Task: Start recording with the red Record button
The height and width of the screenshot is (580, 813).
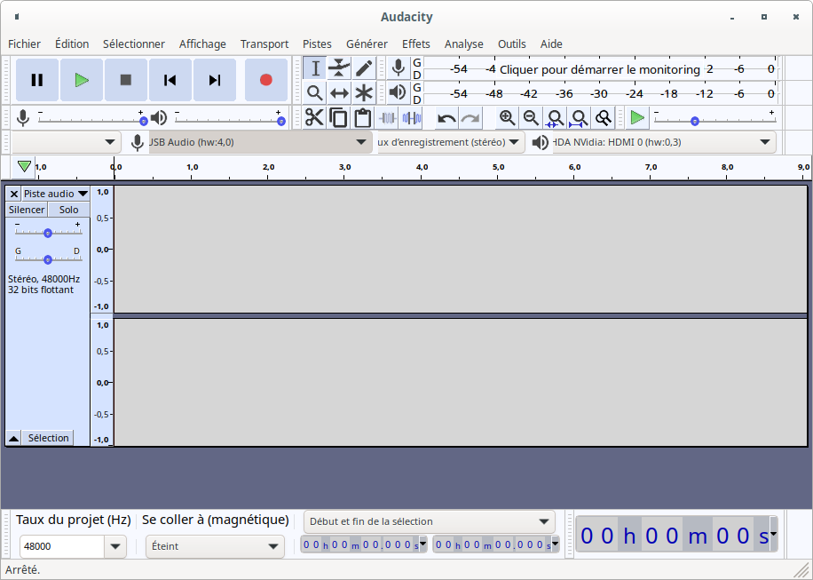Action: (266, 80)
